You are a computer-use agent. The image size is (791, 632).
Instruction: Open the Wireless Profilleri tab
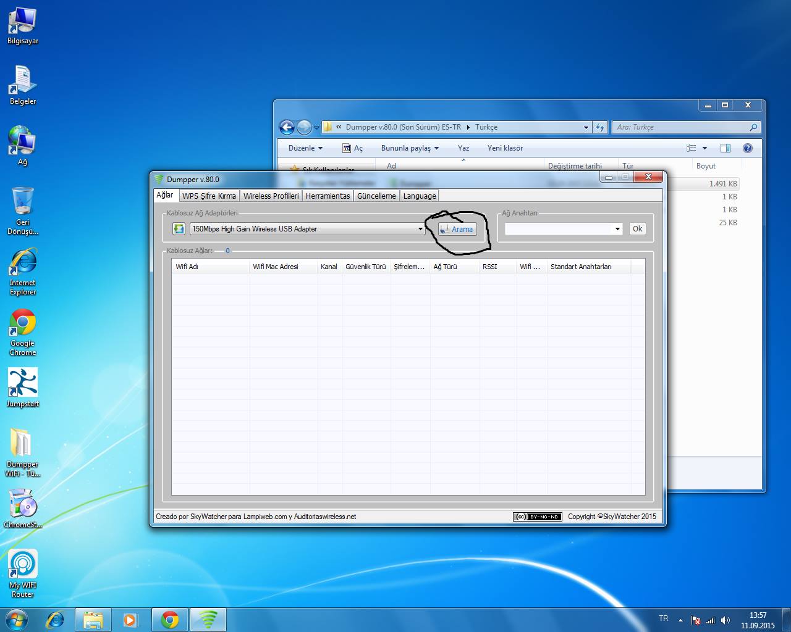tap(271, 196)
